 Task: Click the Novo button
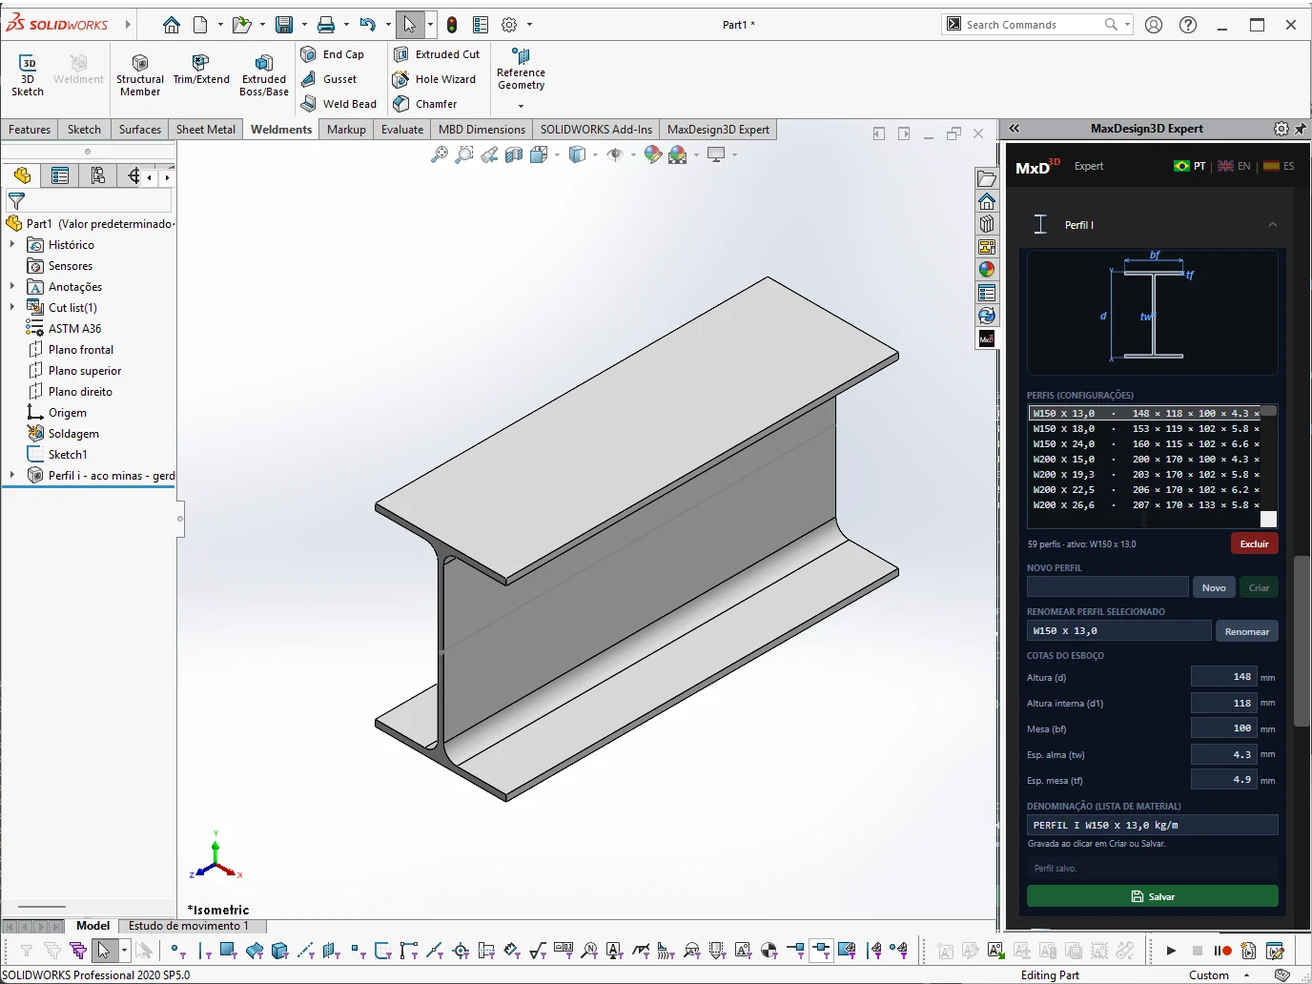[1214, 587]
